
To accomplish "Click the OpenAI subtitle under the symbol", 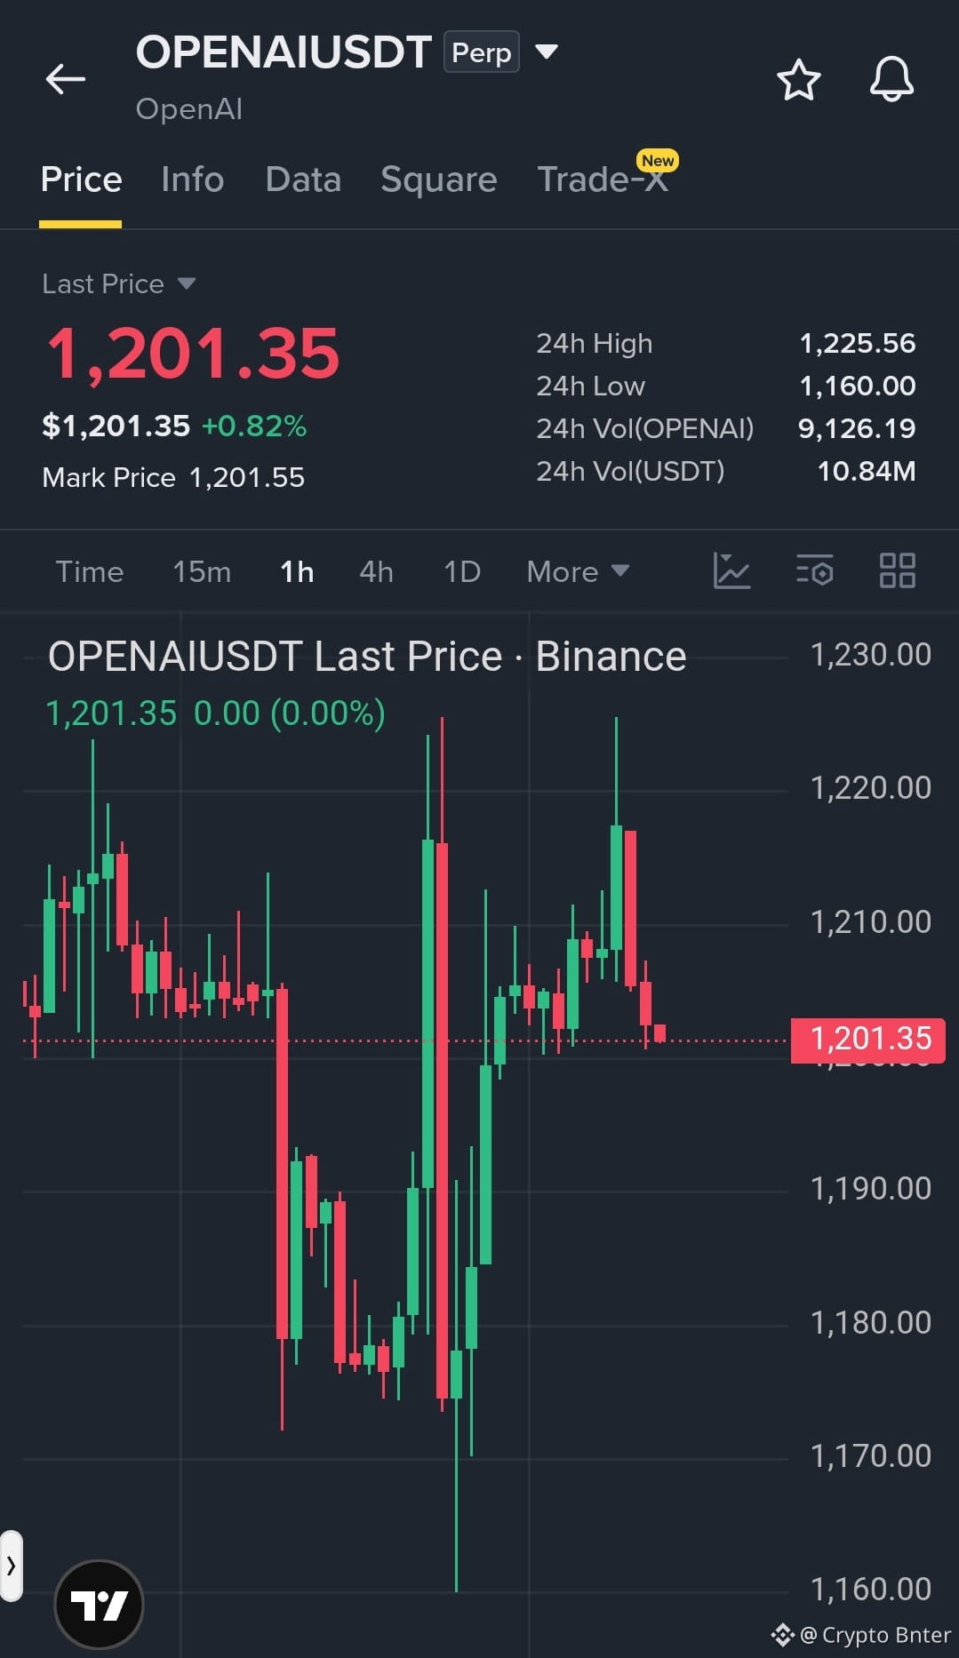I will pyautogui.click(x=189, y=108).
